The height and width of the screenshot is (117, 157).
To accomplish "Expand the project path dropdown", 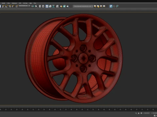I will (92, 6).
